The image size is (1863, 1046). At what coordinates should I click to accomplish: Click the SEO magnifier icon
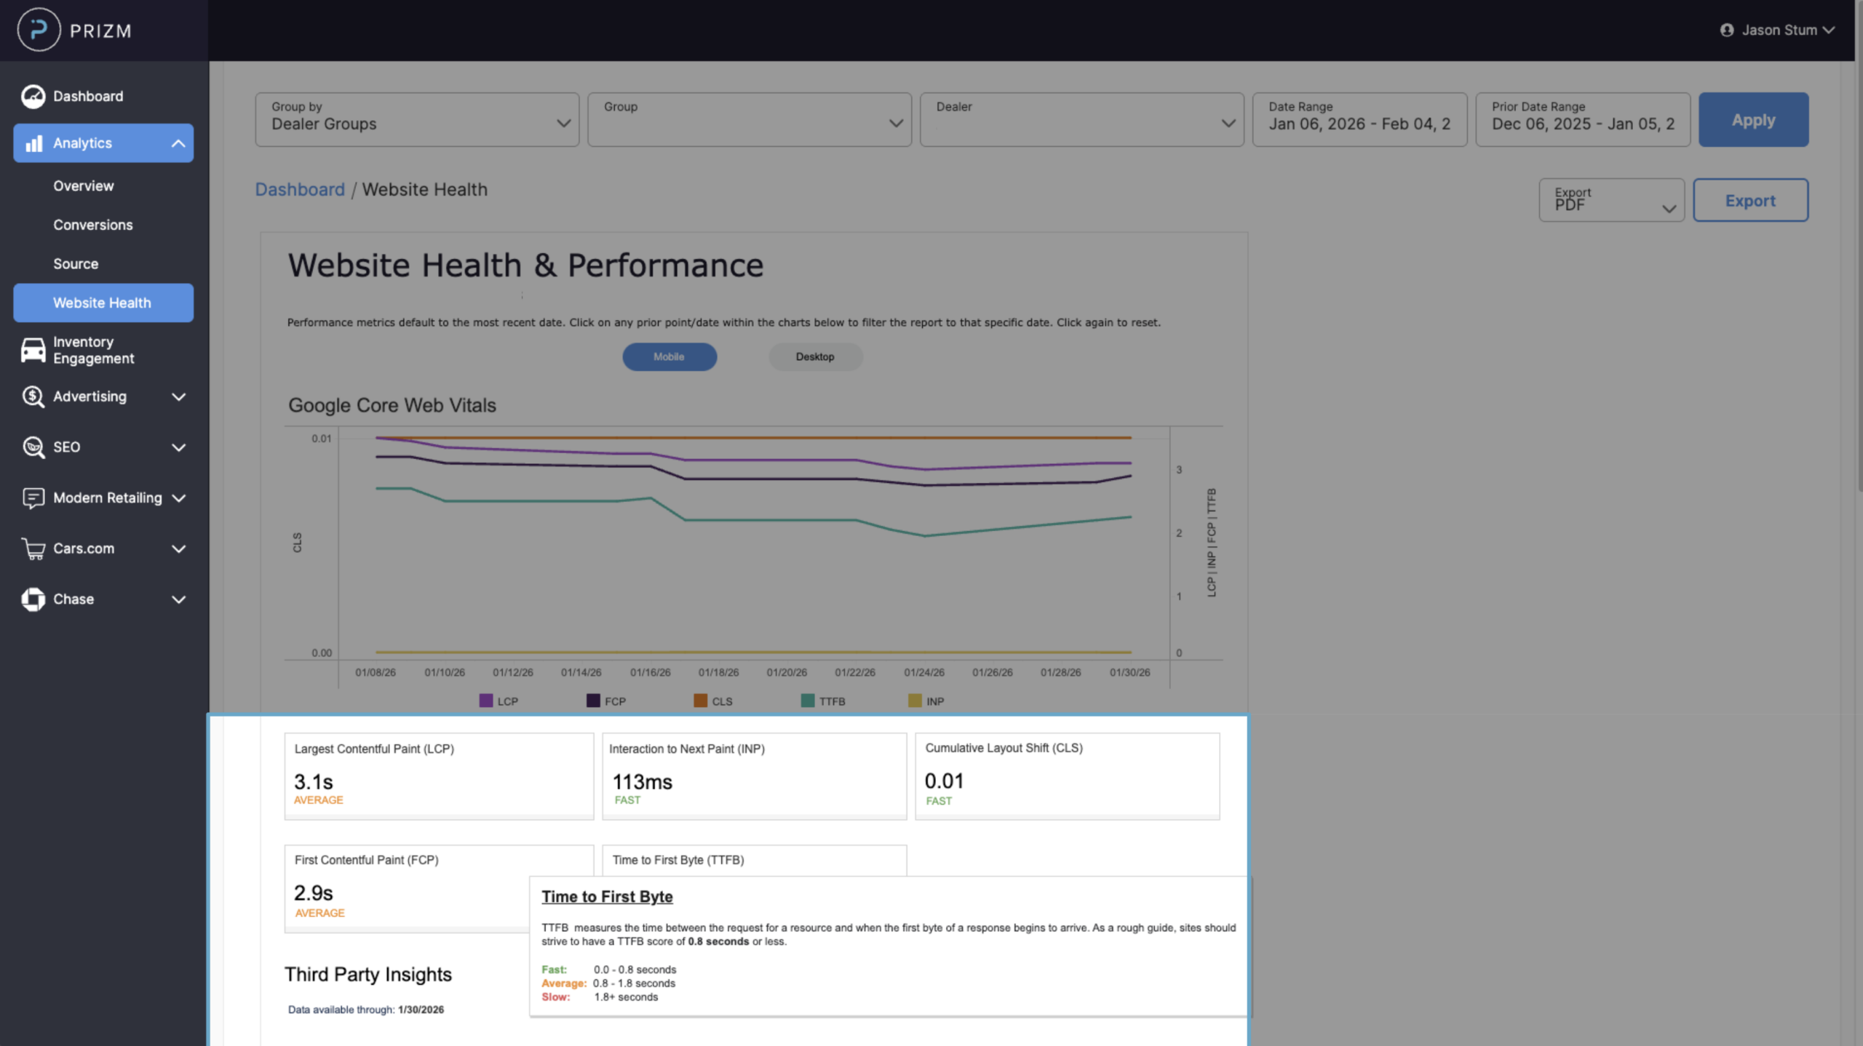[33, 447]
